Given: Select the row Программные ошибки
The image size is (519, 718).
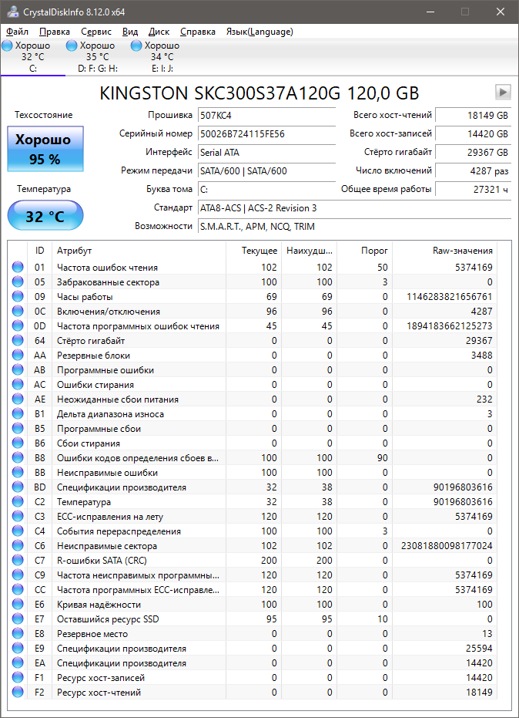Looking at the screenshot, I should (253, 370).
